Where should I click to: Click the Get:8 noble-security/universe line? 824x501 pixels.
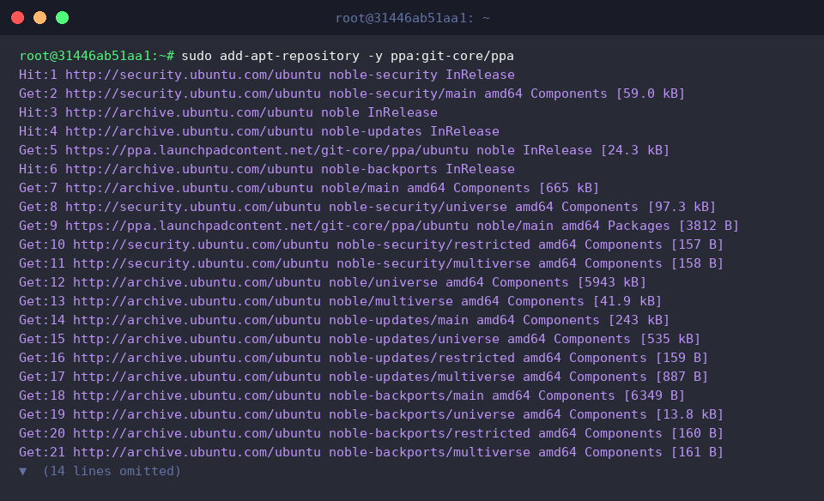click(367, 207)
